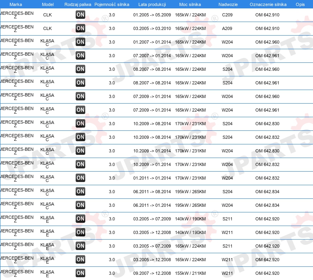Click the Lata produkcji column header
This screenshot has height=280, width=313.
(x=152, y=4)
